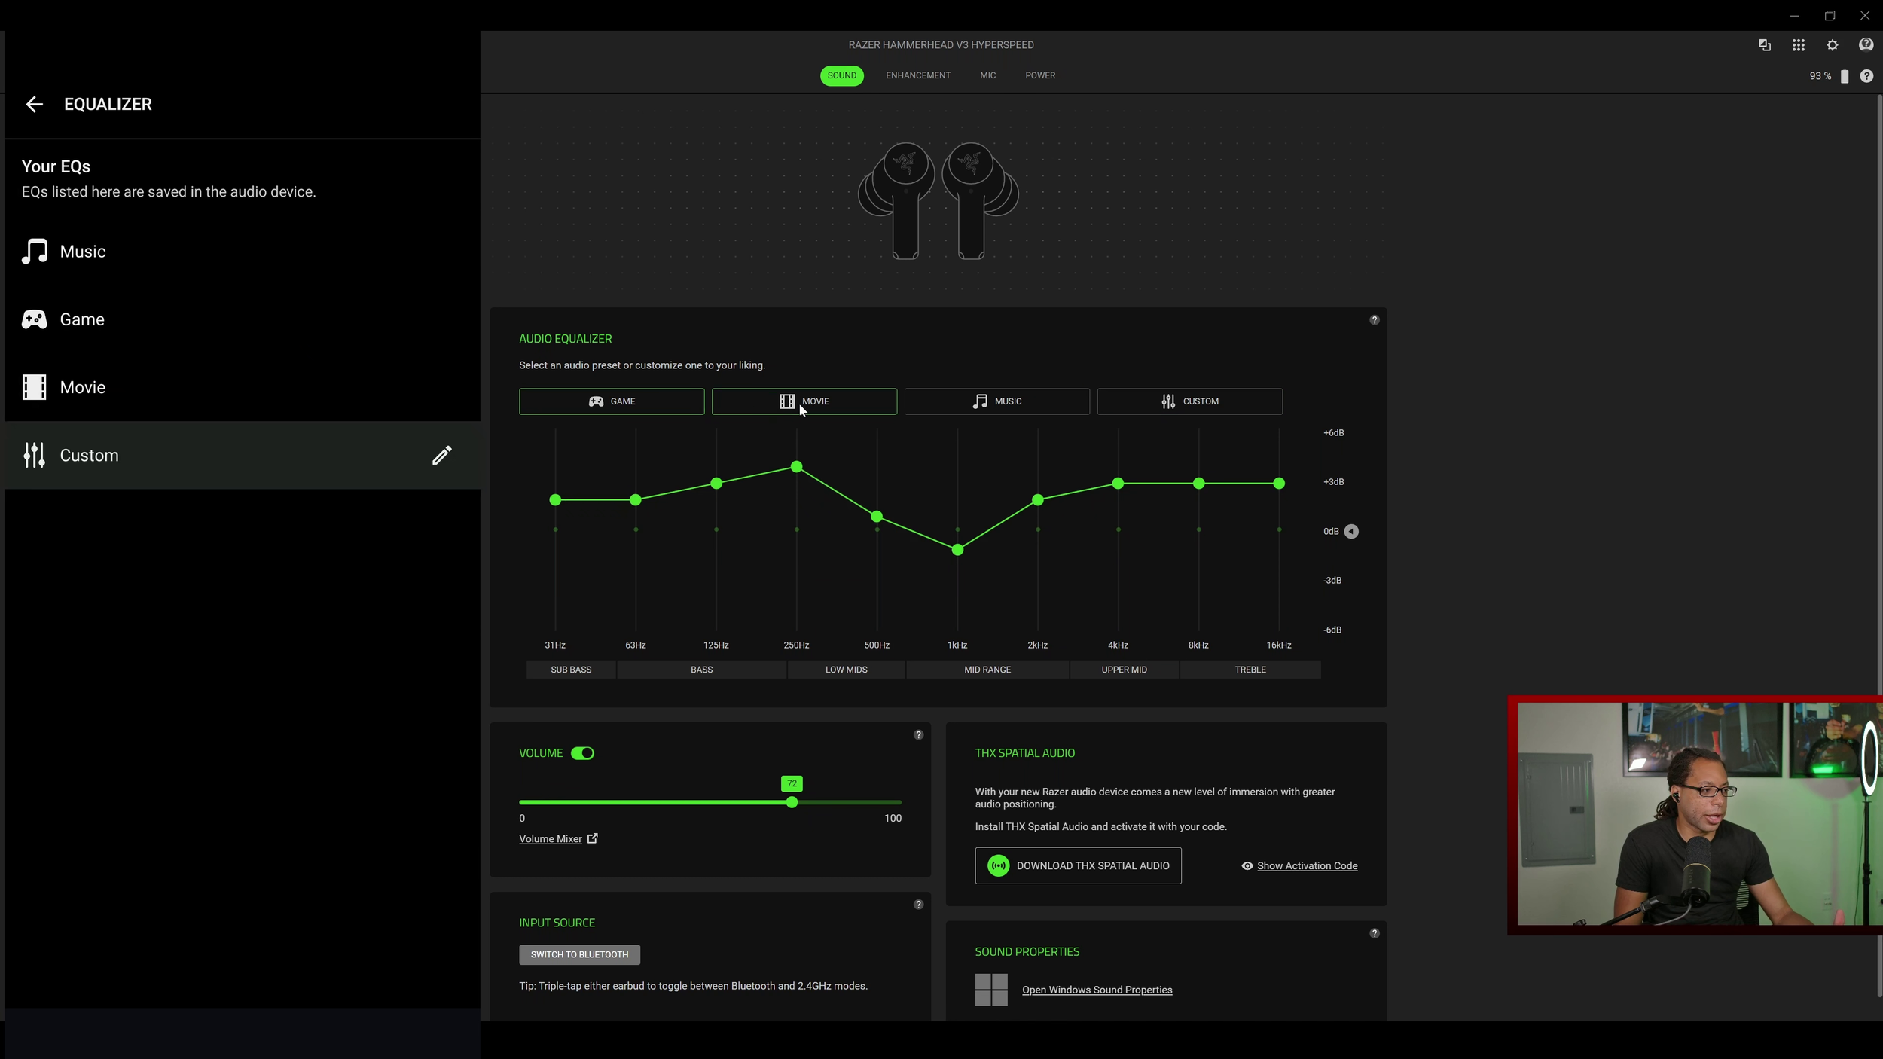Click the 16kHz equalizer band handle

(1279, 484)
